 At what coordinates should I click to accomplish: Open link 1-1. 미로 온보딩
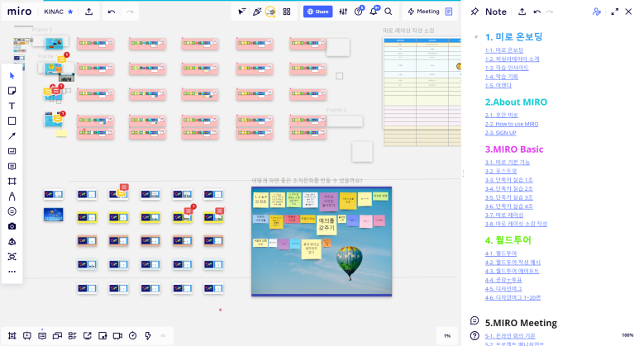[x=504, y=50]
